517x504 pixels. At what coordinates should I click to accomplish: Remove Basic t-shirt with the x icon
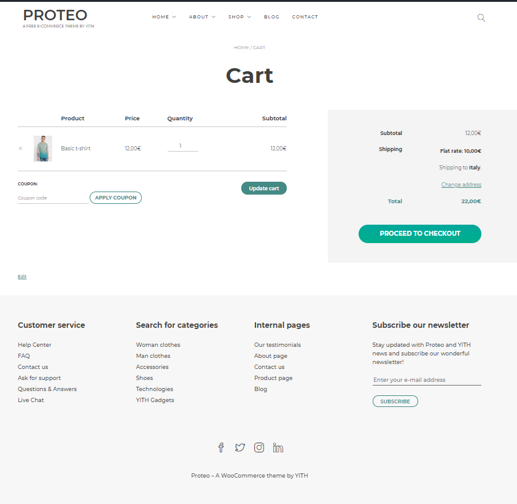click(x=20, y=149)
